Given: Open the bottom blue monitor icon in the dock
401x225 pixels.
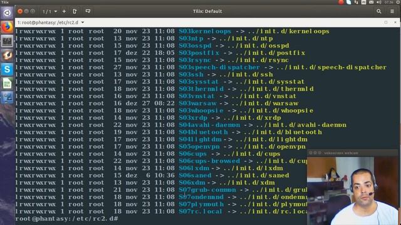Looking at the screenshot, I should [x=7, y=97].
